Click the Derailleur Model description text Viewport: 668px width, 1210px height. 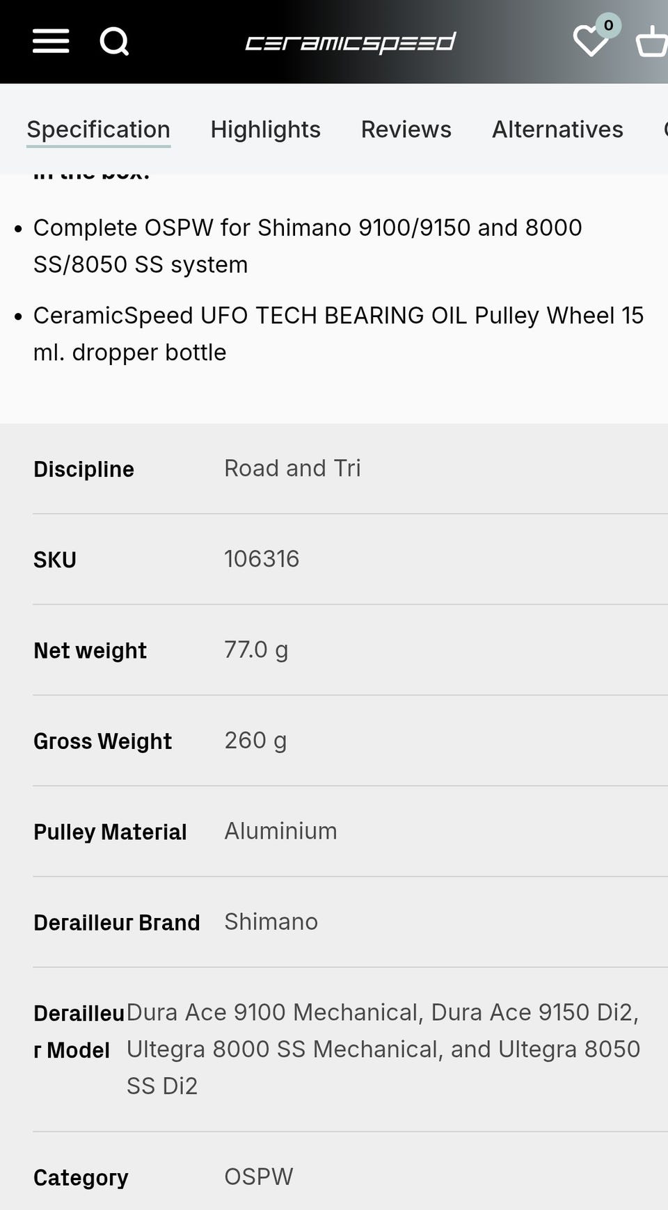383,1049
